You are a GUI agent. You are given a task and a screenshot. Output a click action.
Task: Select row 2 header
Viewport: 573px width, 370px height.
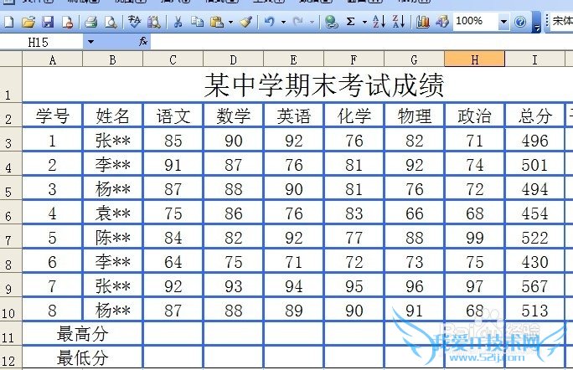pyautogui.click(x=11, y=115)
